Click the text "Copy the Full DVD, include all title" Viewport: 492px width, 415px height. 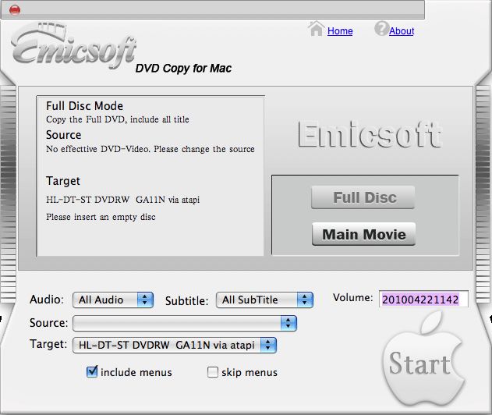click(x=118, y=119)
